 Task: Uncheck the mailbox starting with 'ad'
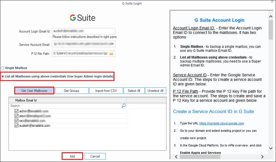16,111
